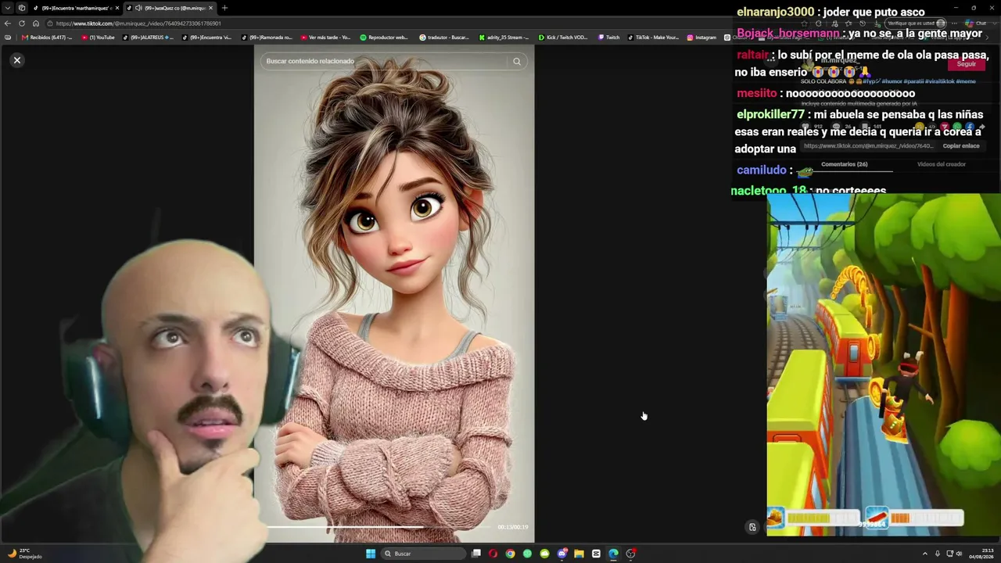This screenshot has height=563, width=1001.
Task: Open the 'TikTok - Make Your' bookmark
Action: pyautogui.click(x=653, y=38)
